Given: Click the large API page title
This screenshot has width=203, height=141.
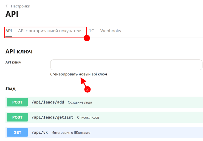Looking at the screenshot, I should click(x=12, y=14).
